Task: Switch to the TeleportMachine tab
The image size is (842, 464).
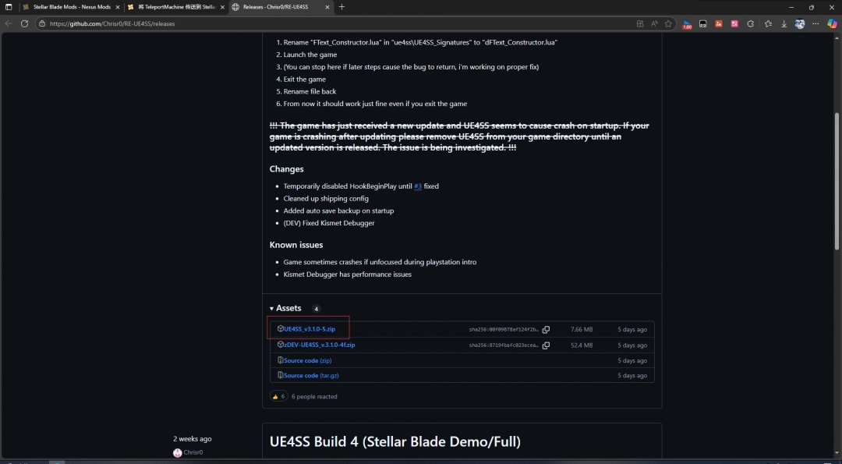Action: coord(176,8)
